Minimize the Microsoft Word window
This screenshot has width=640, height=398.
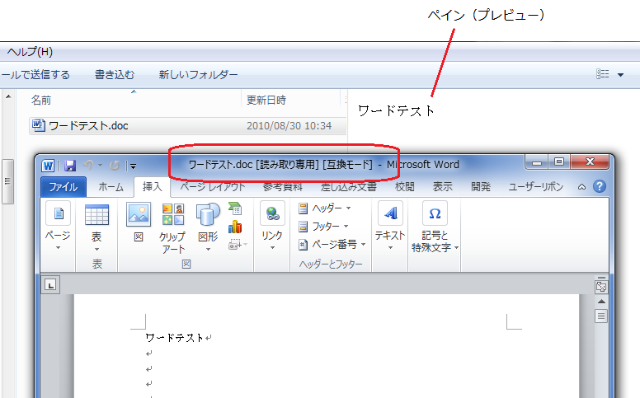click(x=536, y=162)
